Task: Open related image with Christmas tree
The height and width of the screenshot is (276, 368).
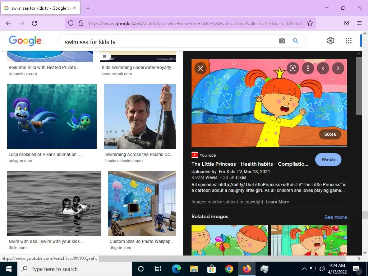Action: coord(309,240)
